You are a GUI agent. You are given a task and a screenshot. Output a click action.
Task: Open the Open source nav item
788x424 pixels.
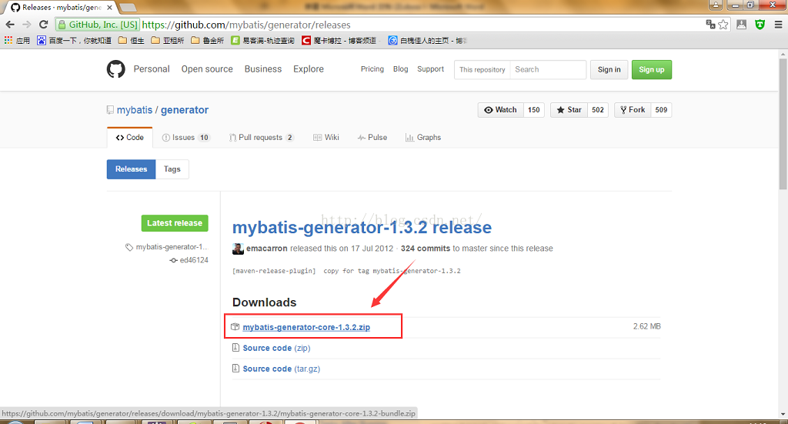pyautogui.click(x=207, y=69)
